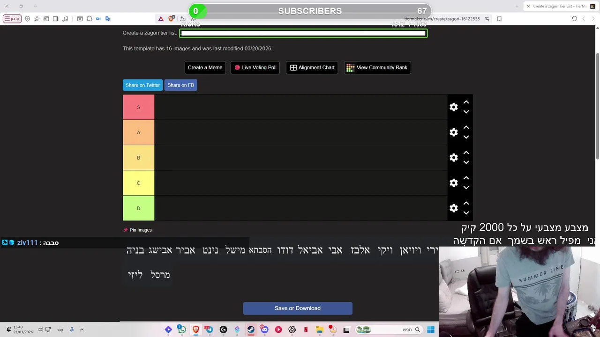This screenshot has height=337, width=600.
Task: Move S tier row up
Action: [466, 102]
